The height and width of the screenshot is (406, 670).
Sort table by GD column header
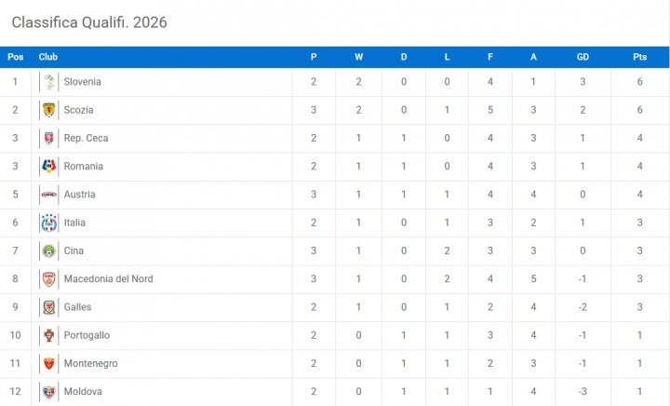(583, 57)
